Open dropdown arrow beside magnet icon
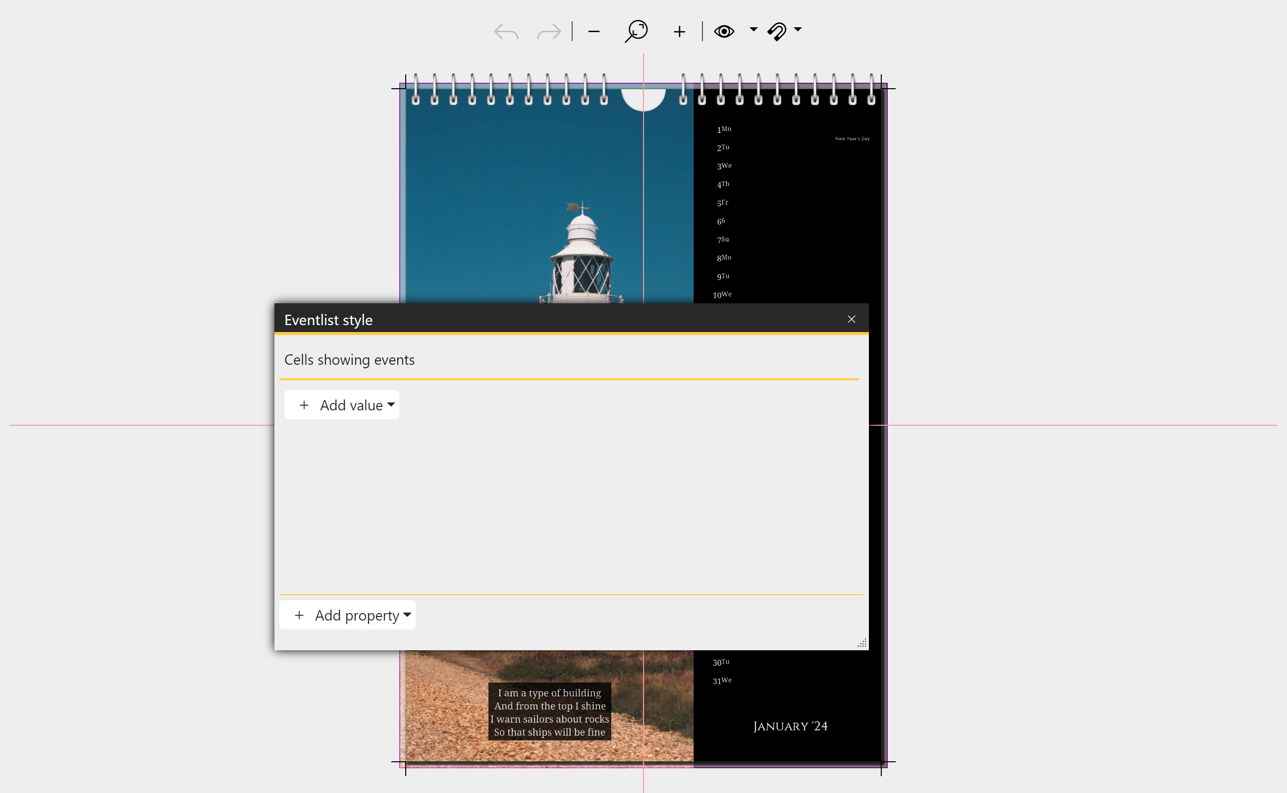Viewport: 1287px width, 793px height. (798, 29)
